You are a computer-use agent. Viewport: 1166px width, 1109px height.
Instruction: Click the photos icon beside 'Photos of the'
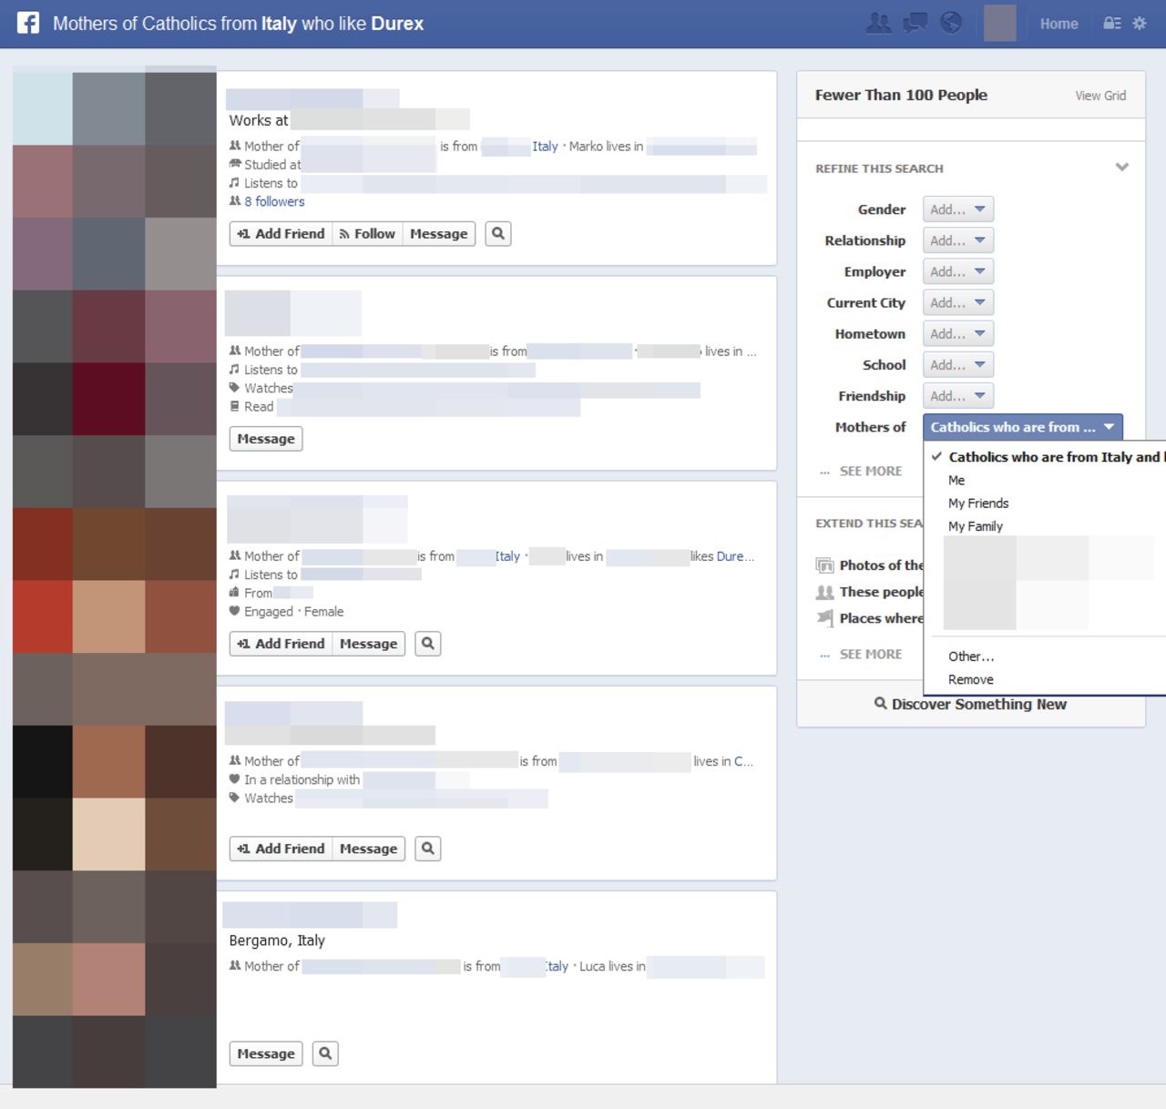(825, 565)
